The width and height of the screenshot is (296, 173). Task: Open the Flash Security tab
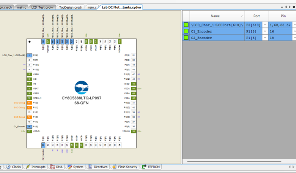[125, 167]
